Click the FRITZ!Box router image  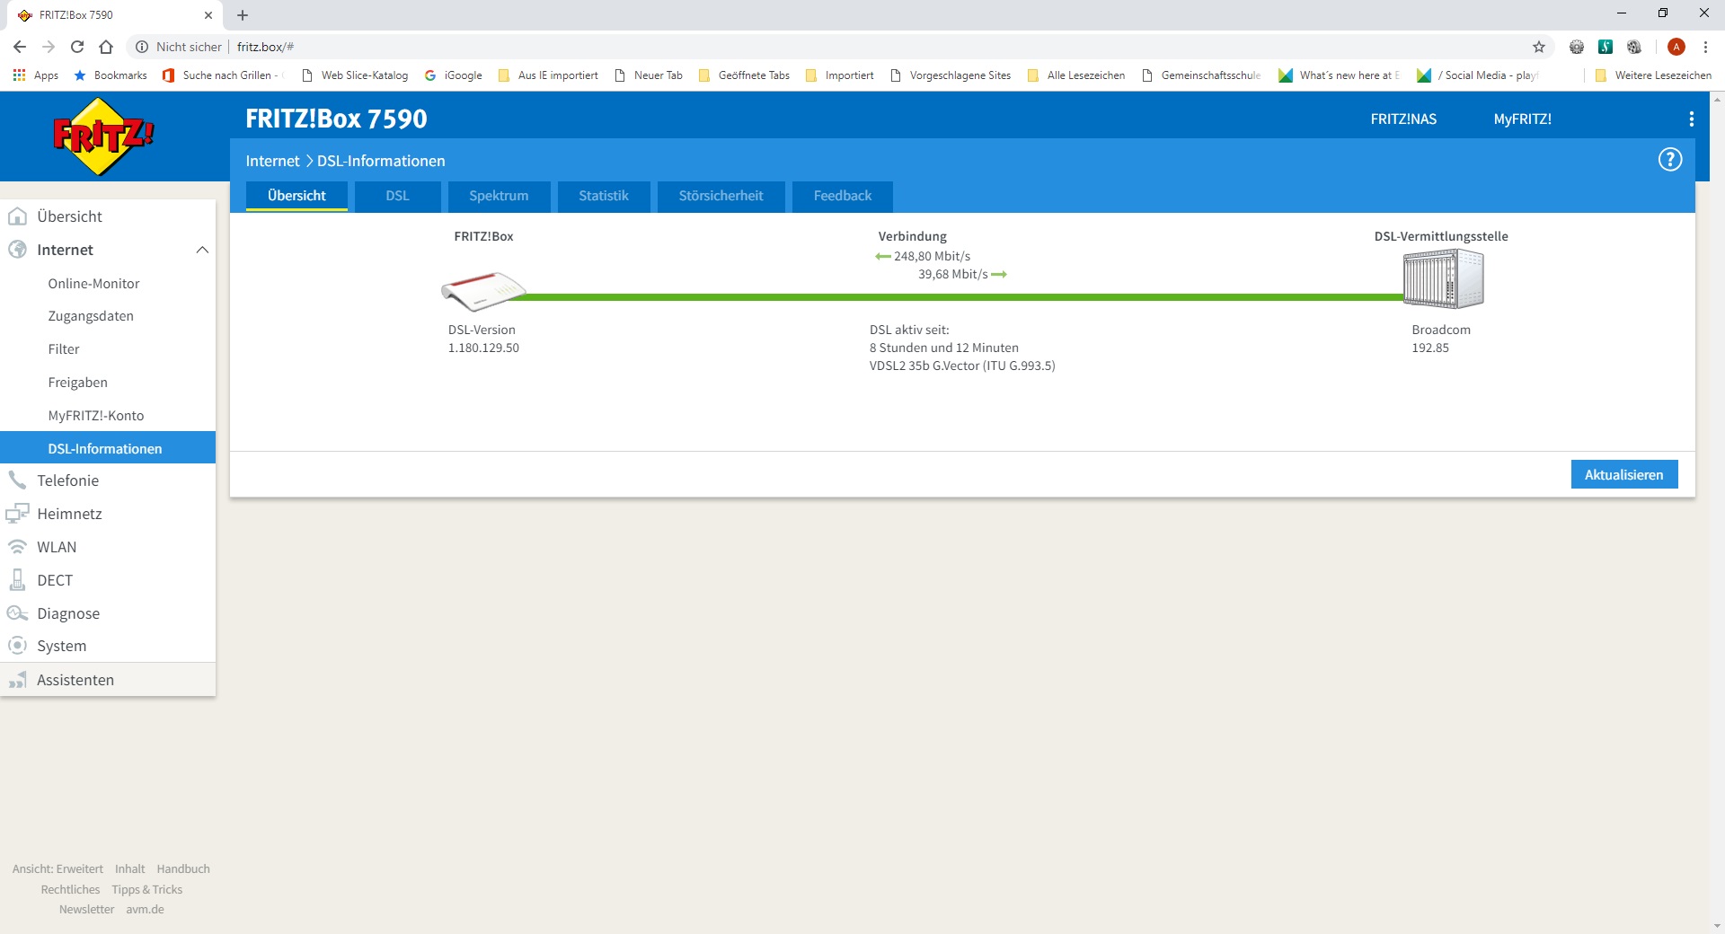pyautogui.click(x=482, y=290)
